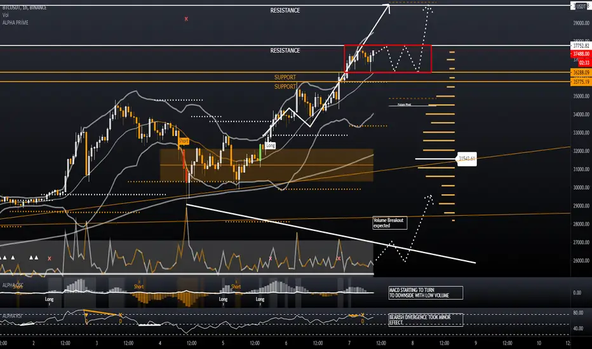This screenshot has width=592, height=349.
Task: Select RESISTANCE text at the topmost white line
Action: pyautogui.click(x=285, y=11)
